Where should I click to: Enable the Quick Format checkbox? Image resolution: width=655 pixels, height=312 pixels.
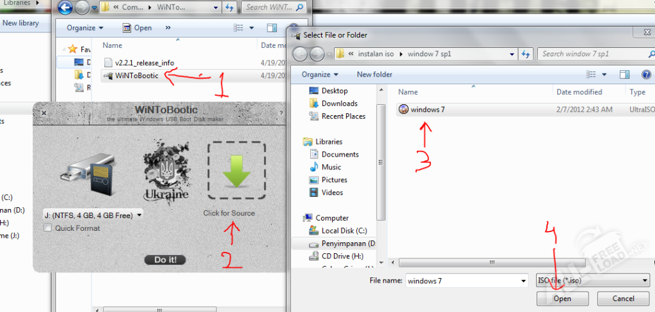point(47,228)
